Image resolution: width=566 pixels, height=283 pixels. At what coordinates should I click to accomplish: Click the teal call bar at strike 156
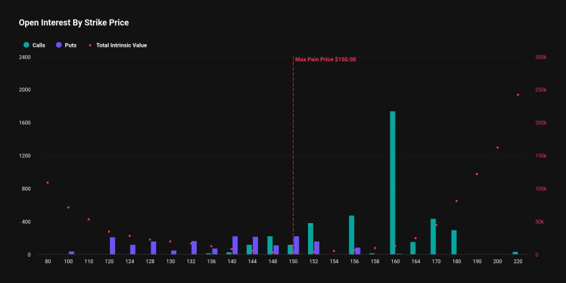351,235
